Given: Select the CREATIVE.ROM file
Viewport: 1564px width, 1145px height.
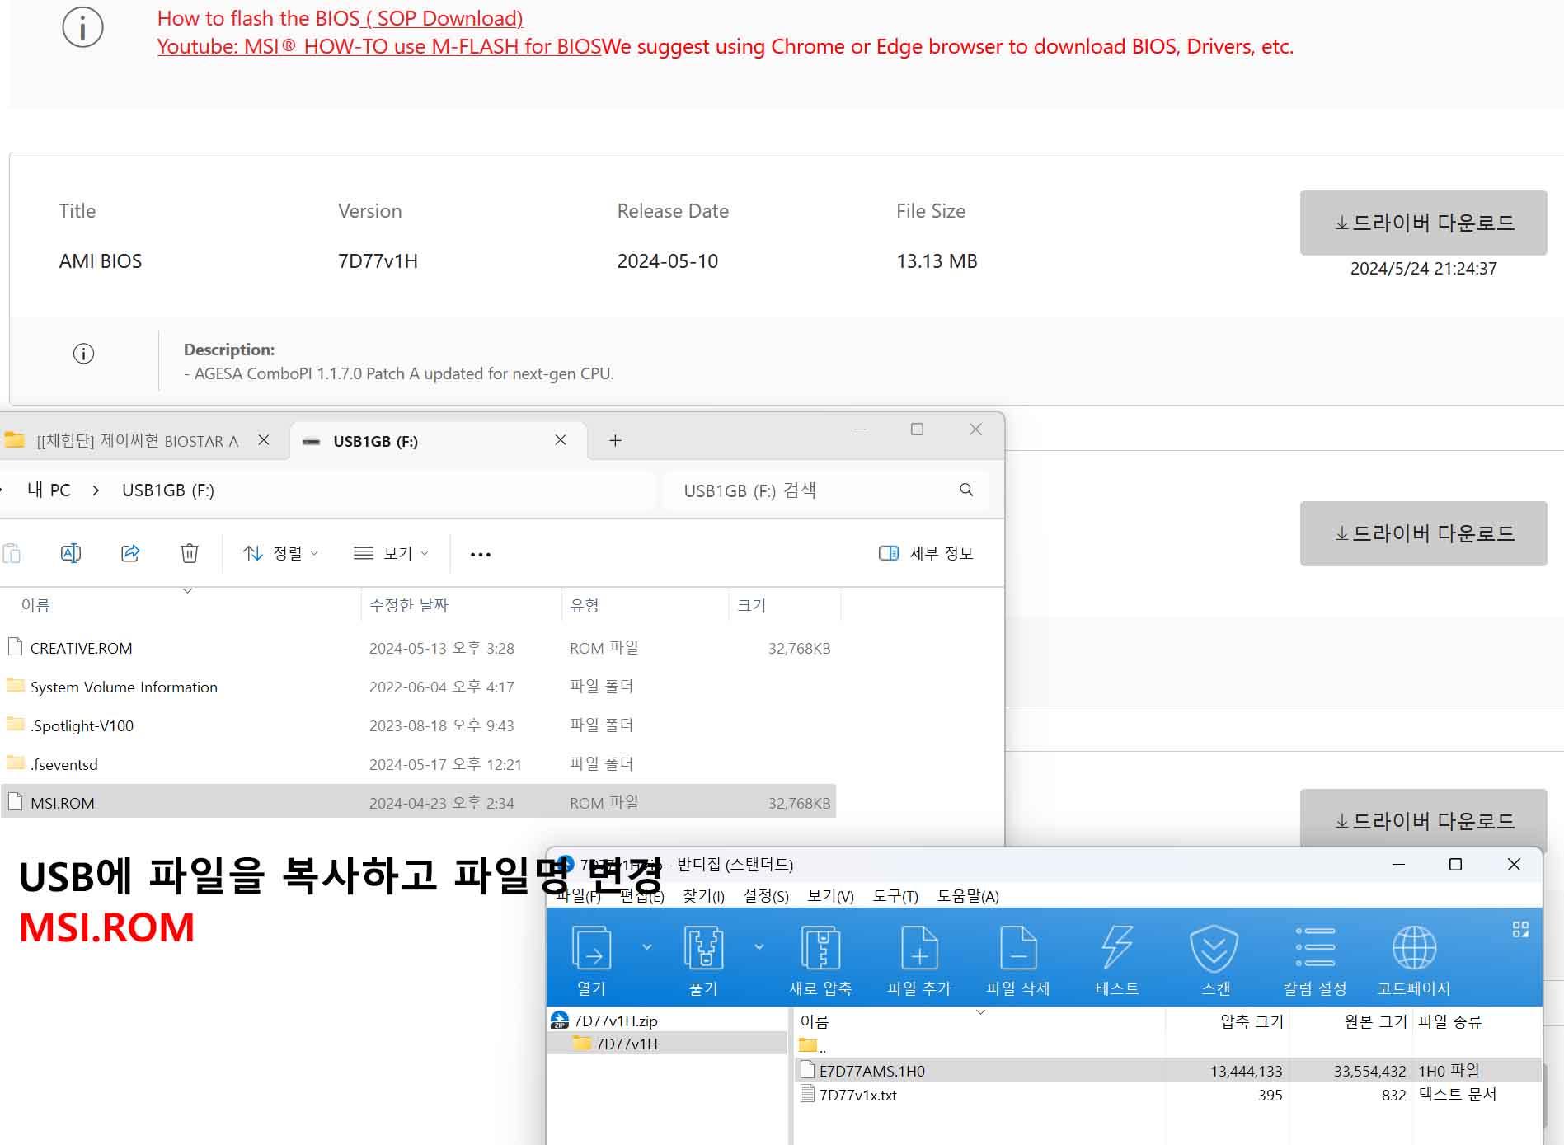Looking at the screenshot, I should pos(419,648).
